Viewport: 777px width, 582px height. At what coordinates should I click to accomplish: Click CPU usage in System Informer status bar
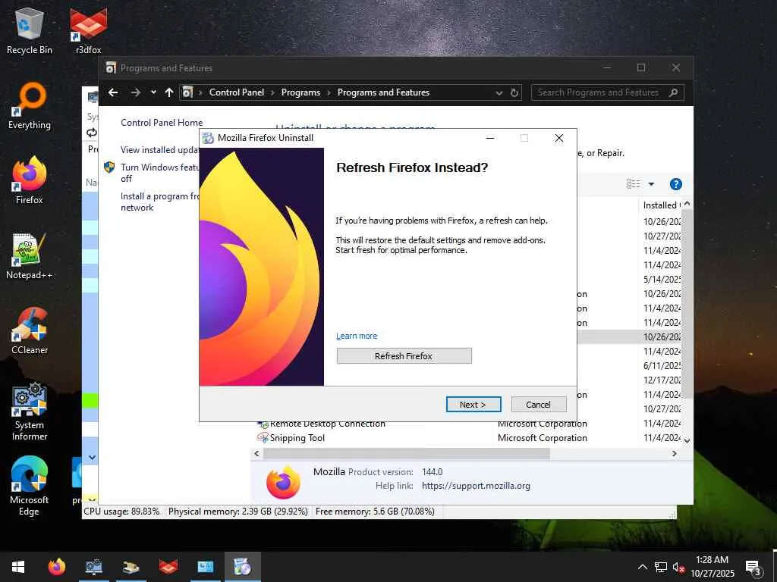click(x=122, y=512)
